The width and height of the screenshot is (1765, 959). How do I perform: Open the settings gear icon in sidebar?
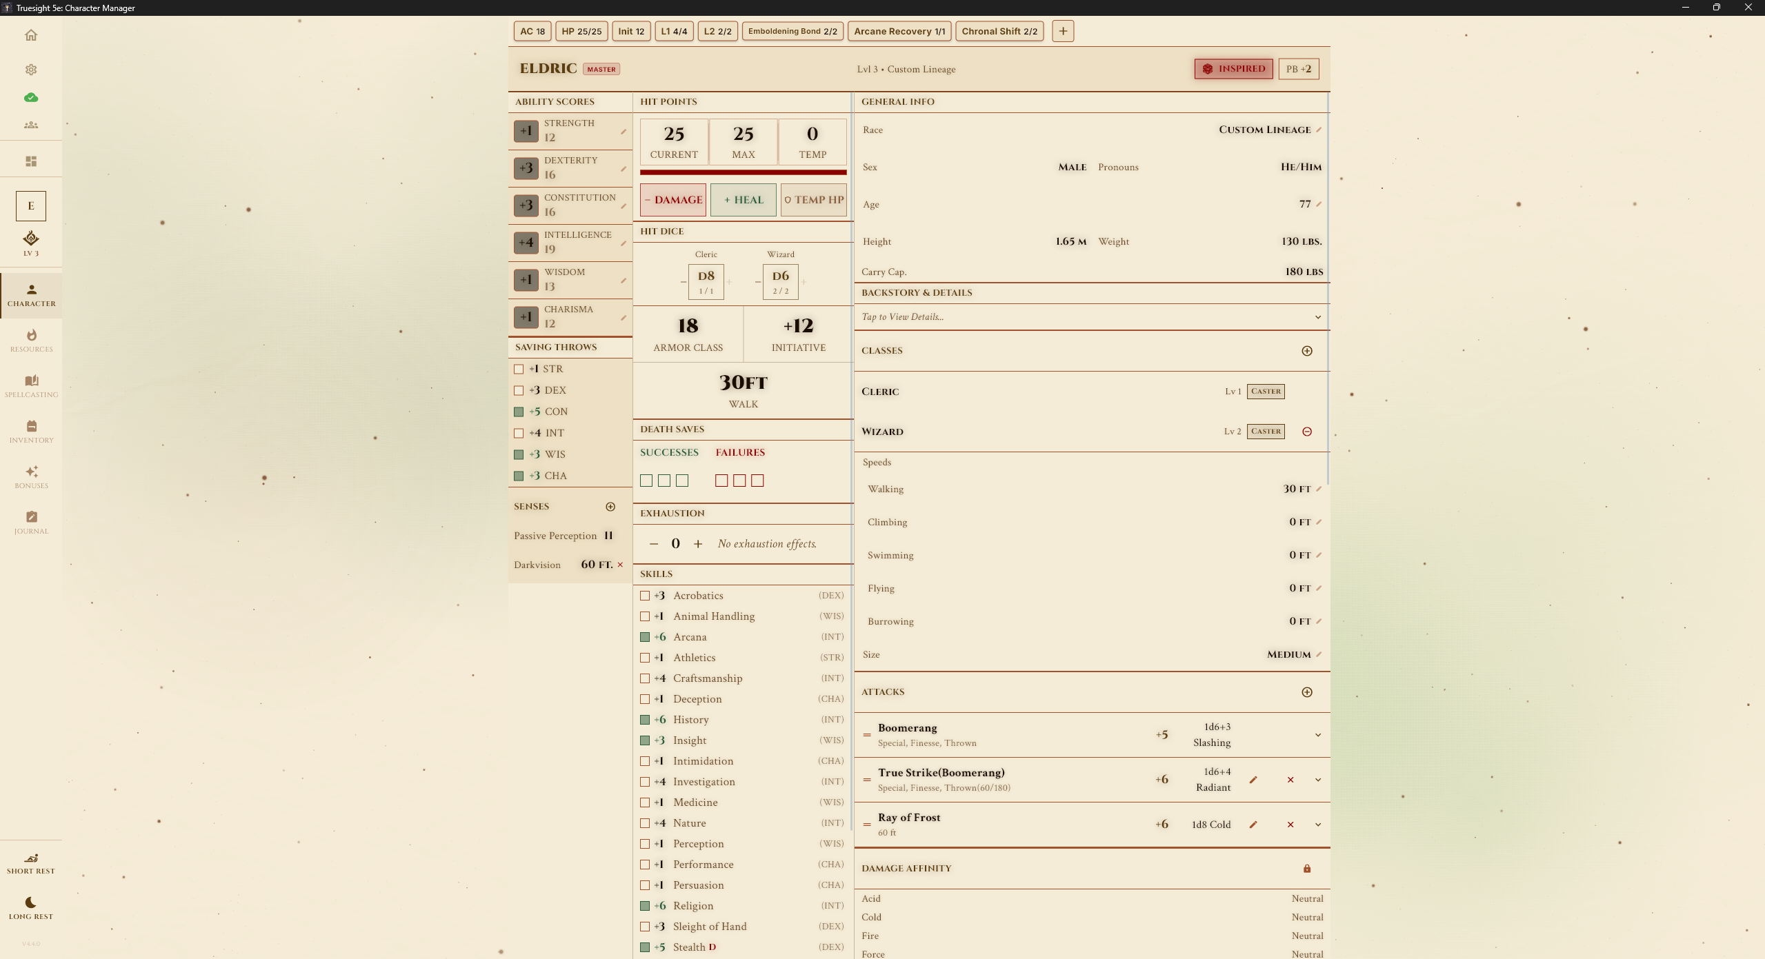click(x=31, y=70)
